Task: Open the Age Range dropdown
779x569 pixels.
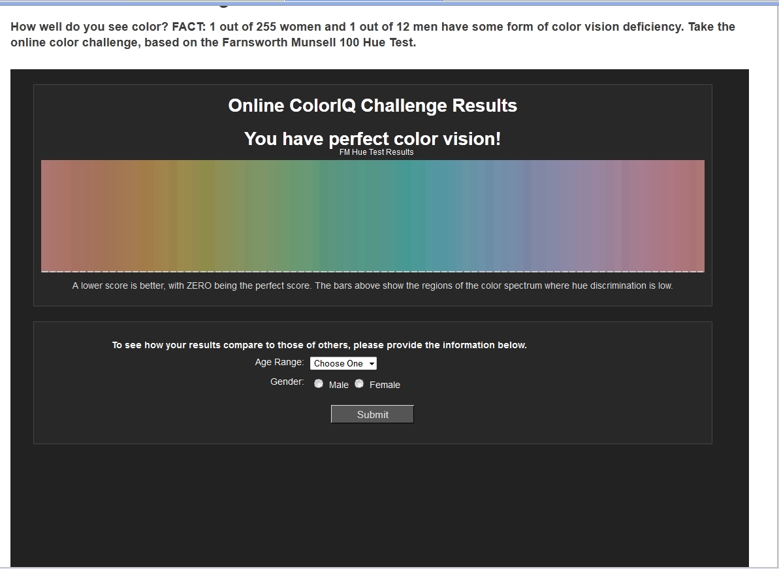Action: click(x=343, y=363)
